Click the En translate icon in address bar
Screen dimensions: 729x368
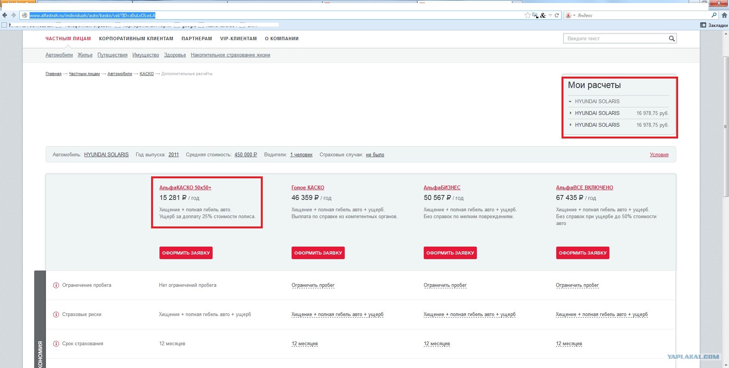pyautogui.click(x=535, y=15)
